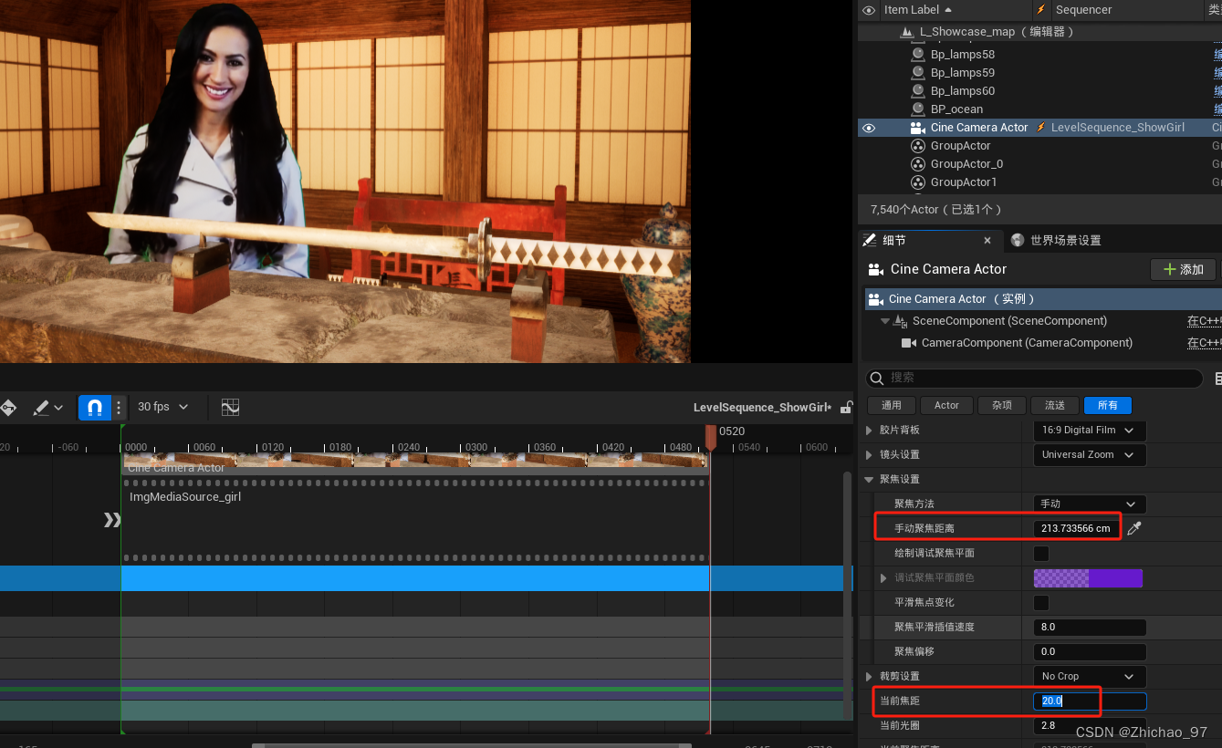The height and width of the screenshot is (748, 1222).
Task: Select the 杂项 filter button
Action: (x=1002, y=405)
